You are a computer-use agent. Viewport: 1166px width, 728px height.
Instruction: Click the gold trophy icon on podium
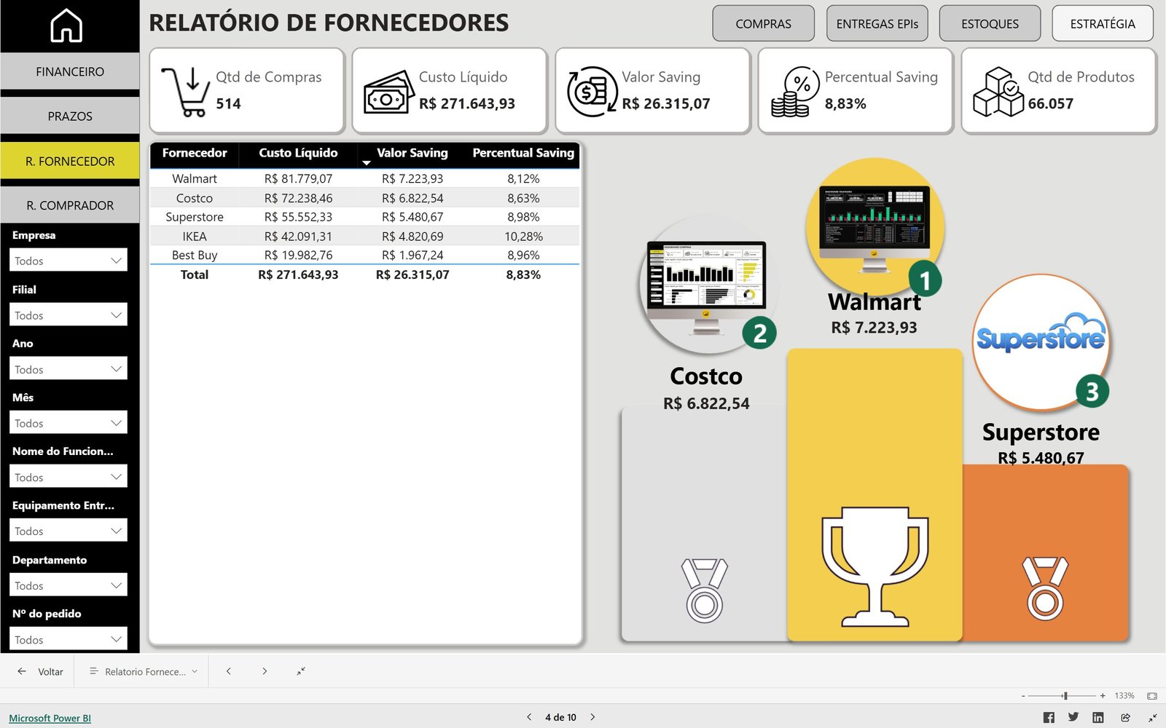tap(875, 566)
